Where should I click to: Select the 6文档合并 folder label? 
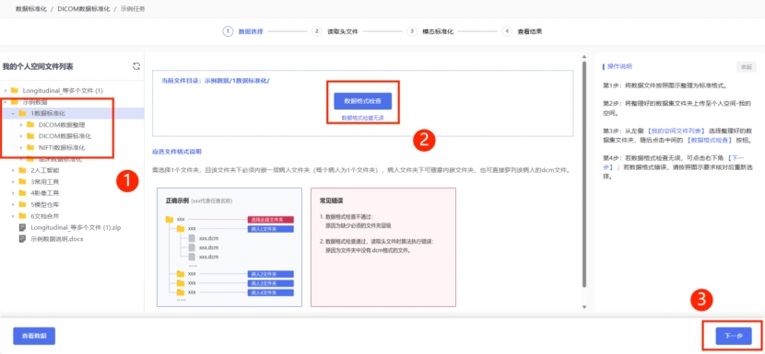pos(45,216)
